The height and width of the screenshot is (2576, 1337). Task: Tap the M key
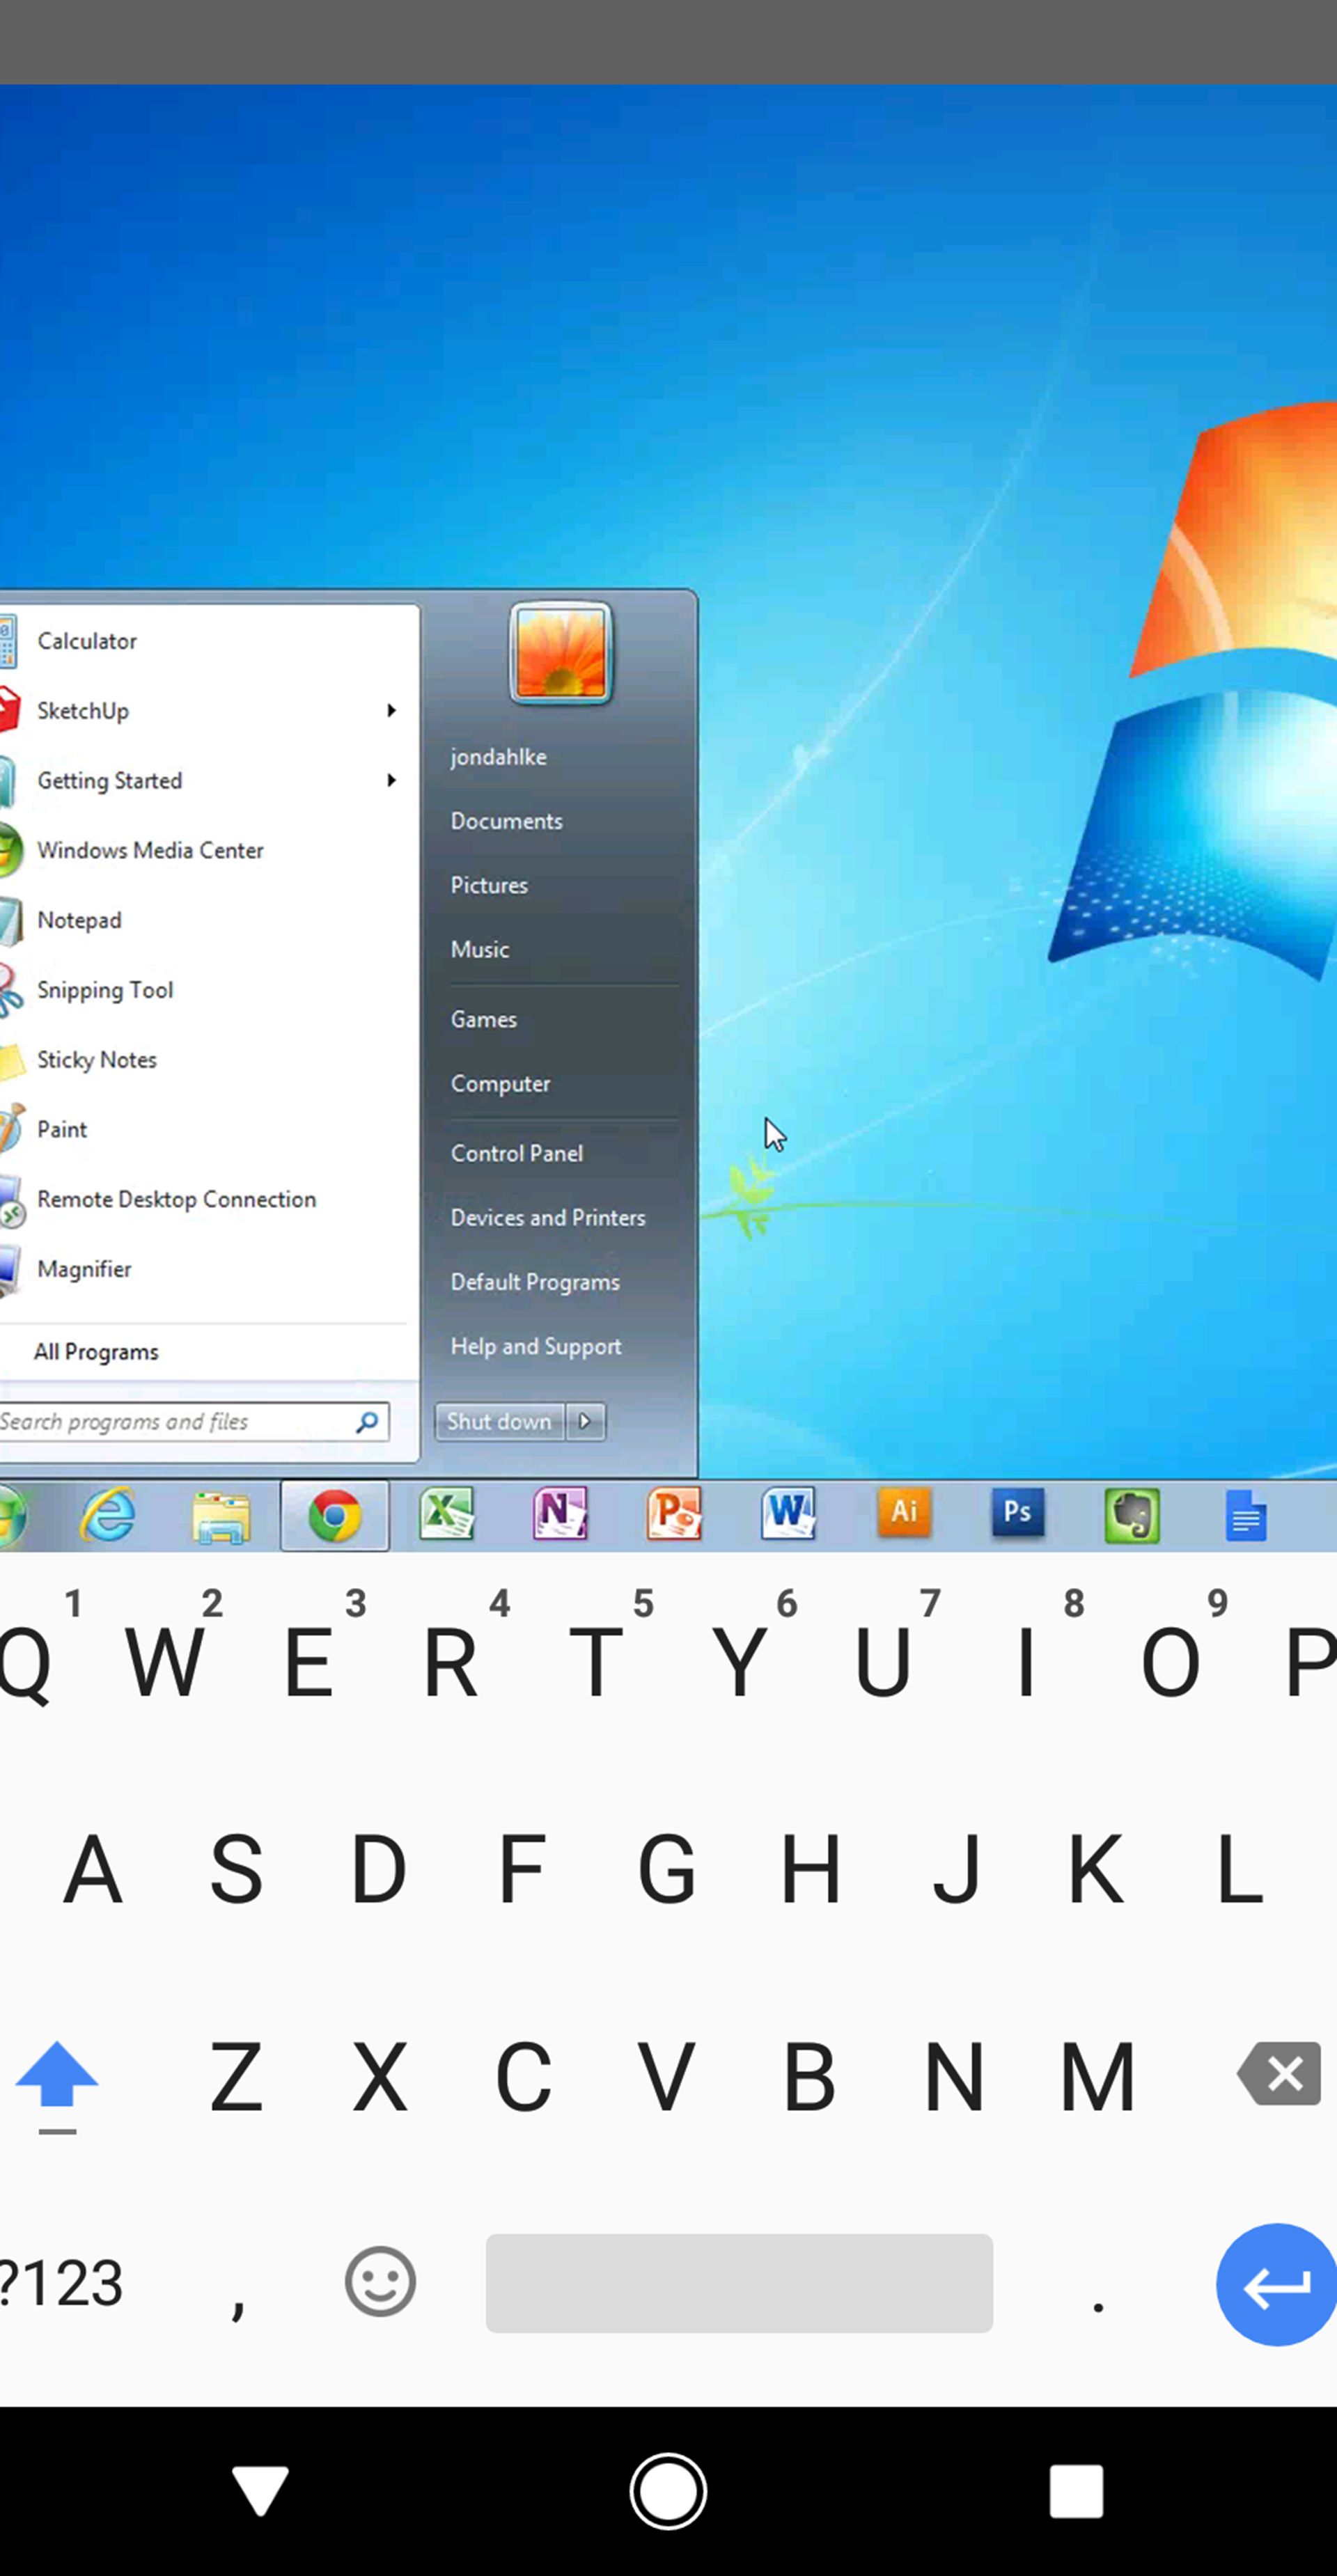coord(1097,2077)
